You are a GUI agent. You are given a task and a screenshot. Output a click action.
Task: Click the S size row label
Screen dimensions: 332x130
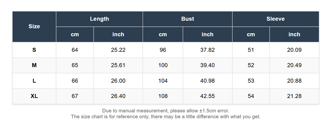[x=34, y=50]
